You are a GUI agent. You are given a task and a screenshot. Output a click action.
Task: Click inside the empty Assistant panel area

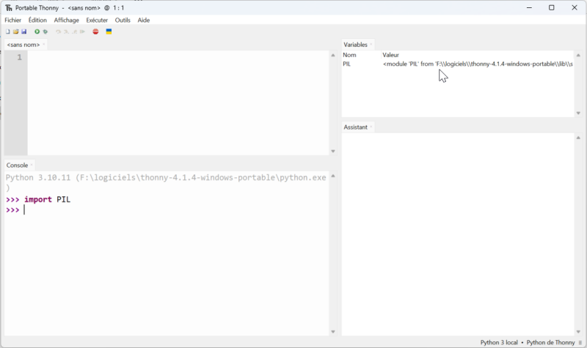458,234
